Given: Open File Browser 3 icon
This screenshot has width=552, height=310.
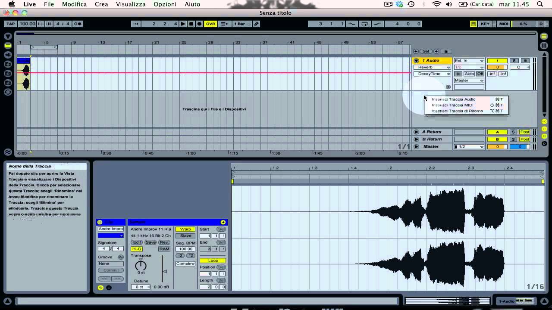Looking at the screenshot, I should pos(8,83).
